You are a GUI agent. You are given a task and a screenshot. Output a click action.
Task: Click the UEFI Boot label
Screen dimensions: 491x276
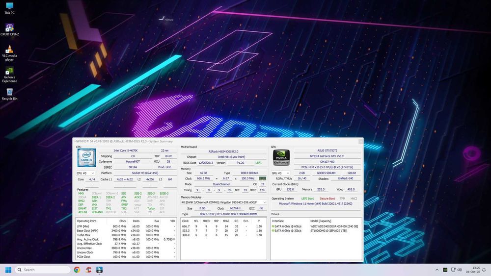(307, 199)
